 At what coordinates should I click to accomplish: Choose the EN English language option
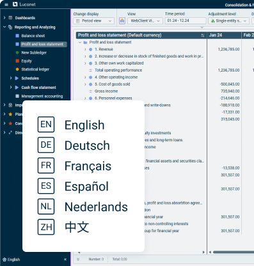(71, 125)
